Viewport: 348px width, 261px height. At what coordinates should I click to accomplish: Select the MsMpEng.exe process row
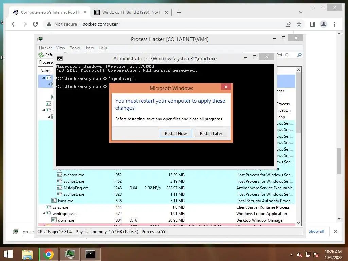[167, 188]
